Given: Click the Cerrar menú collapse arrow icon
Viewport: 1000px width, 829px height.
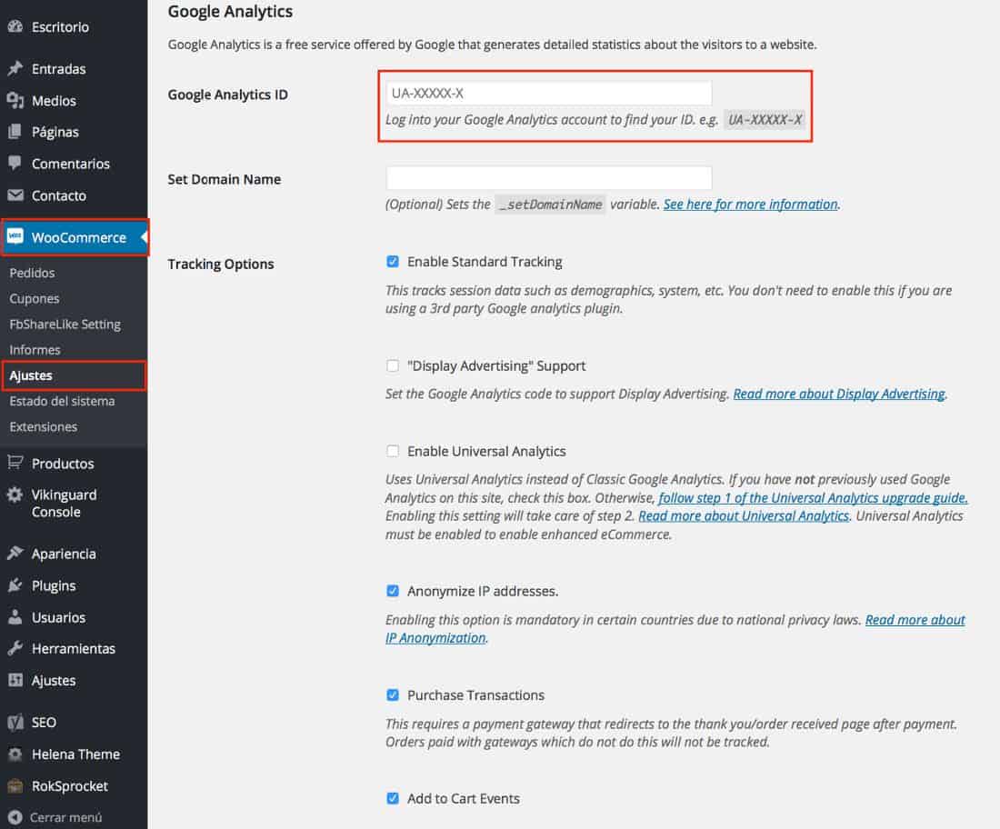Looking at the screenshot, I should [x=15, y=817].
